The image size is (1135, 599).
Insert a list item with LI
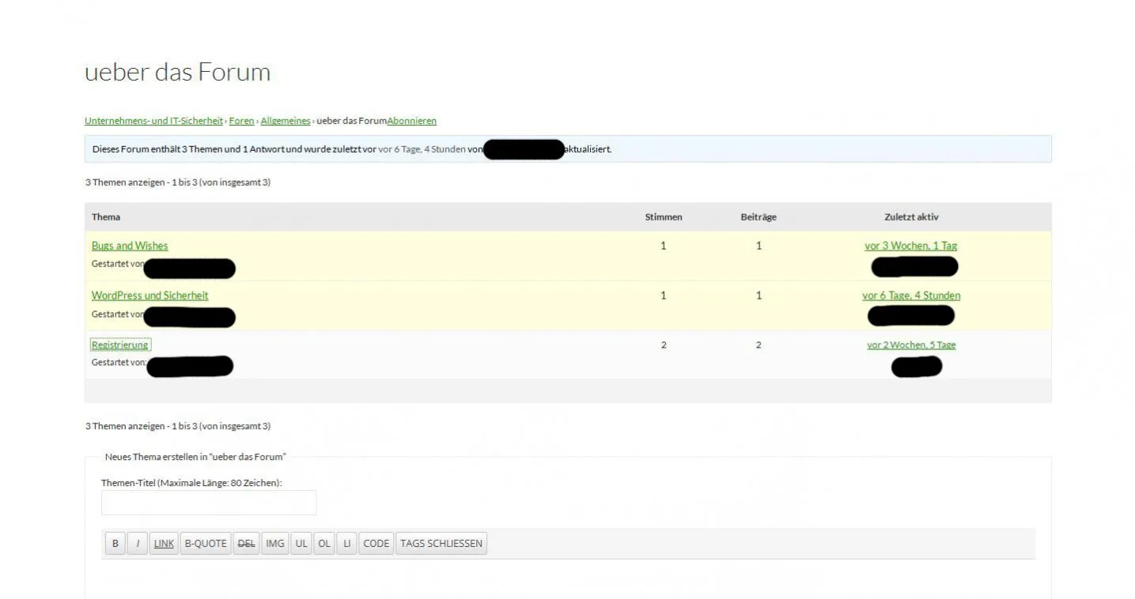tap(346, 544)
